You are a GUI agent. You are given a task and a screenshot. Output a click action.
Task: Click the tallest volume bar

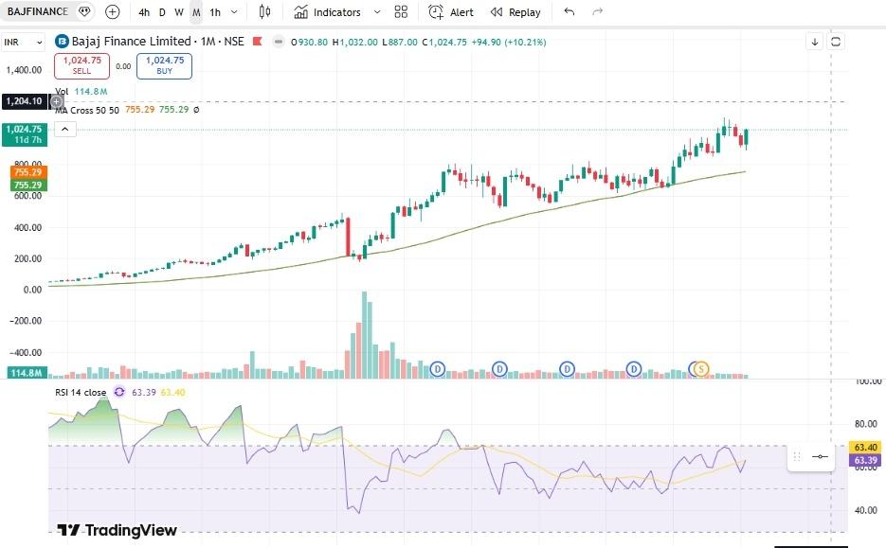click(365, 335)
